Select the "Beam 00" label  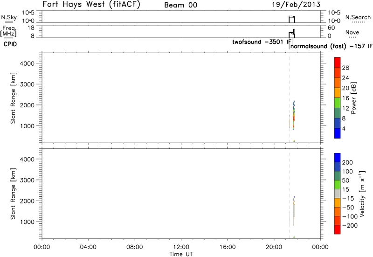(x=181, y=5)
